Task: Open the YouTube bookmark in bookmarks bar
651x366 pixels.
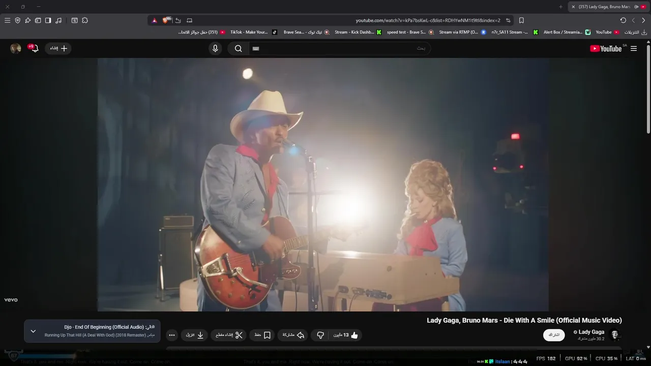Action: tap(607, 32)
